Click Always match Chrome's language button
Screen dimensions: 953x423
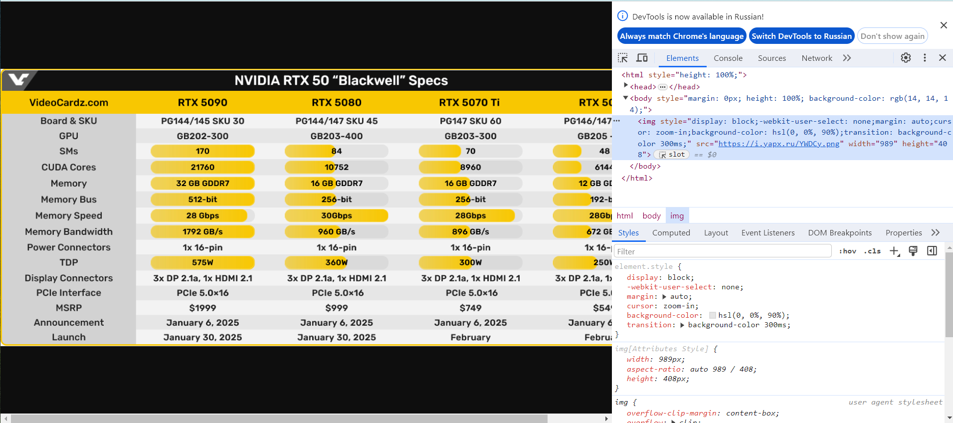[x=682, y=36]
